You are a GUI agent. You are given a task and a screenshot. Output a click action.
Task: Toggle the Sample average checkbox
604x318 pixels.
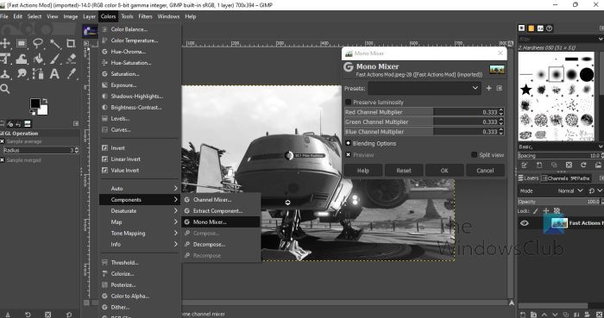pos(2,141)
